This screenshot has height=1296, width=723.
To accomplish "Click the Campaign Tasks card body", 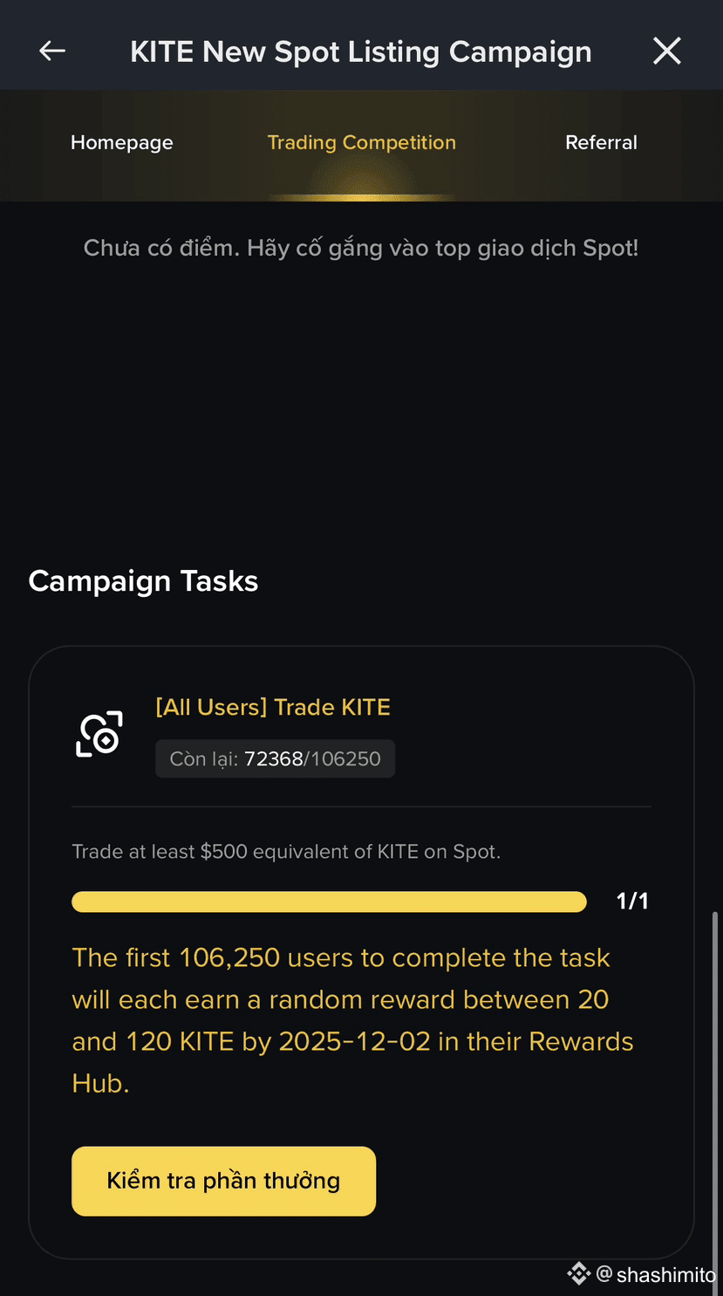I will [361, 952].
